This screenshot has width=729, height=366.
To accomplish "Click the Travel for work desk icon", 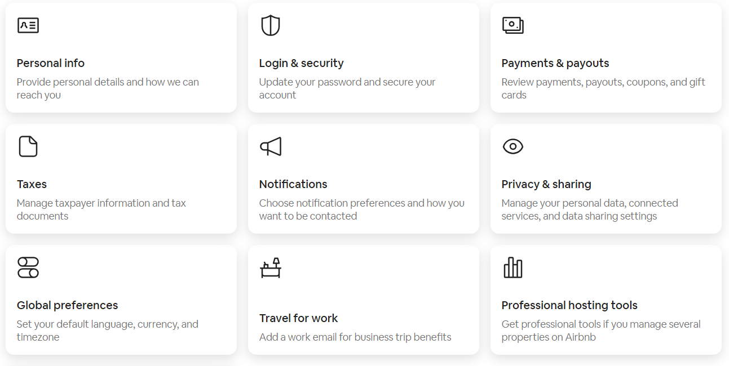I will pos(271,267).
